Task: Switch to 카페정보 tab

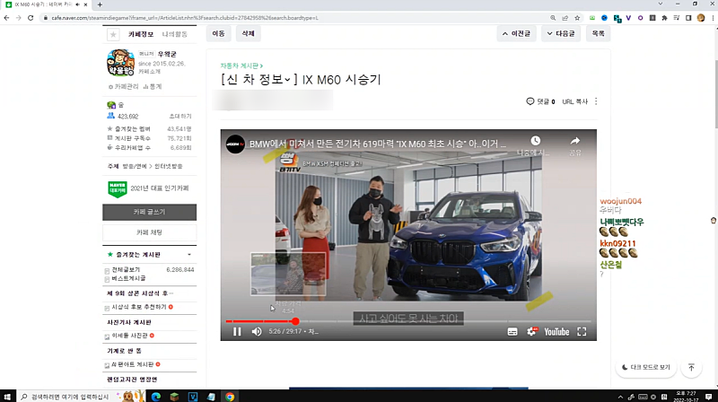Action: pos(141,34)
